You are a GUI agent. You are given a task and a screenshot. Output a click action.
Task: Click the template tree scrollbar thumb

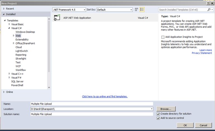pos(49,46)
